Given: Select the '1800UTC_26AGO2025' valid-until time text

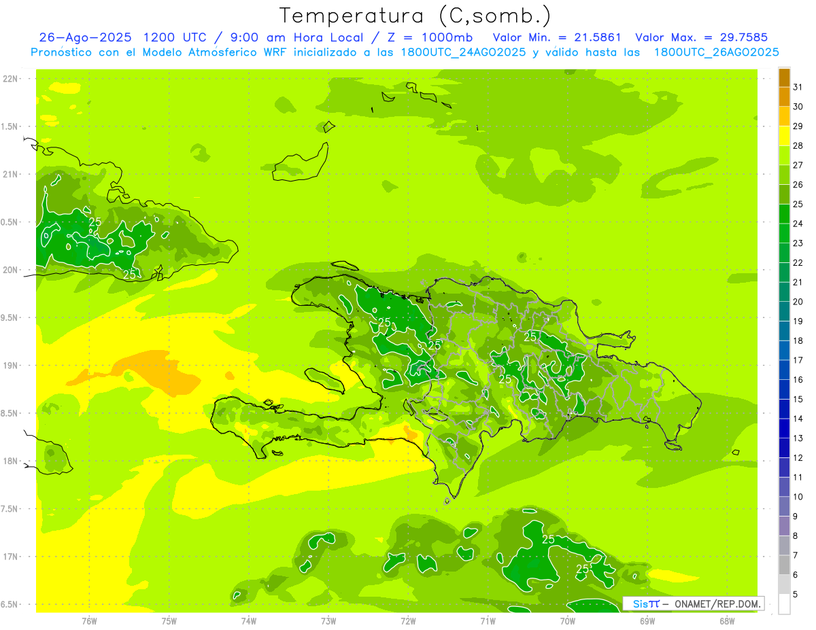Looking at the screenshot, I should tap(716, 52).
